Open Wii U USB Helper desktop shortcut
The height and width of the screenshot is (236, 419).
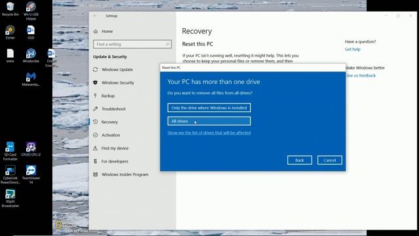point(31,10)
